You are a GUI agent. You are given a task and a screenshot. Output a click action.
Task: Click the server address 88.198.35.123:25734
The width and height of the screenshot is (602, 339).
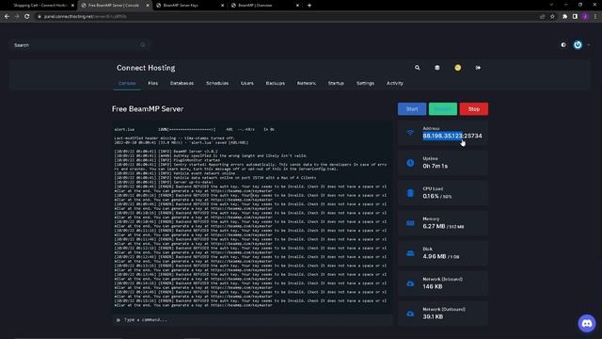(452, 136)
